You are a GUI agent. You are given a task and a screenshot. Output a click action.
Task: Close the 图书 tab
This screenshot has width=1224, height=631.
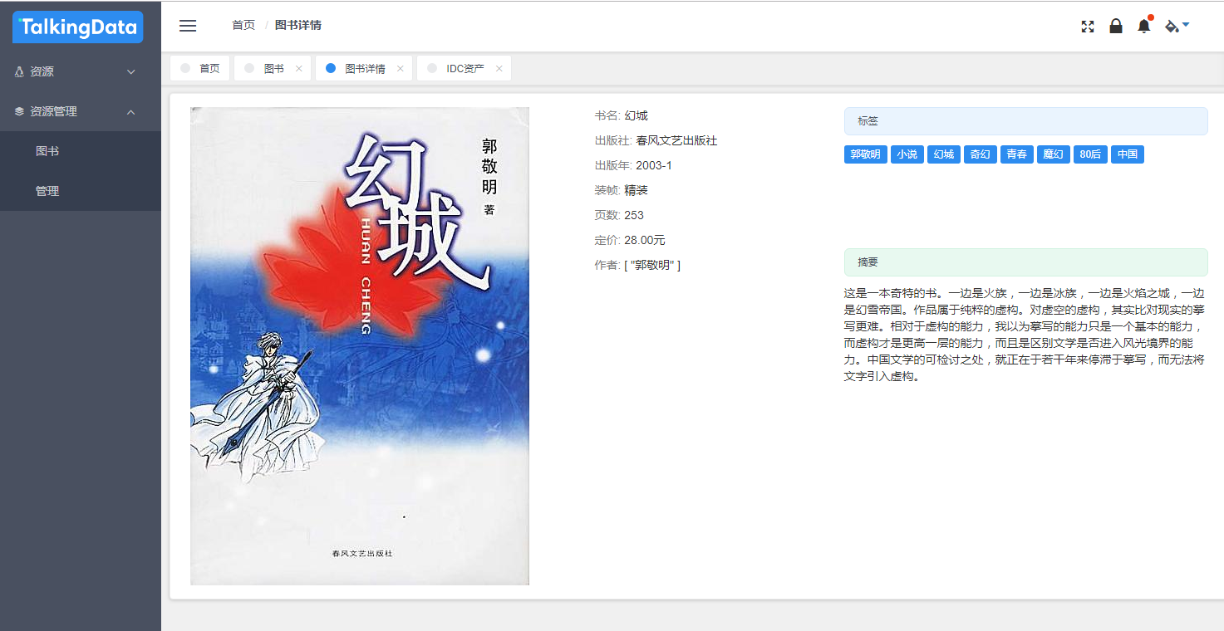[299, 69]
